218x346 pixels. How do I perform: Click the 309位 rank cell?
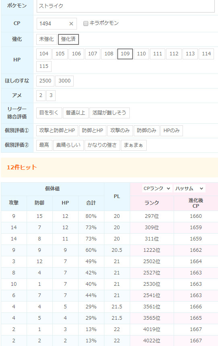pyautogui.click(x=152, y=228)
